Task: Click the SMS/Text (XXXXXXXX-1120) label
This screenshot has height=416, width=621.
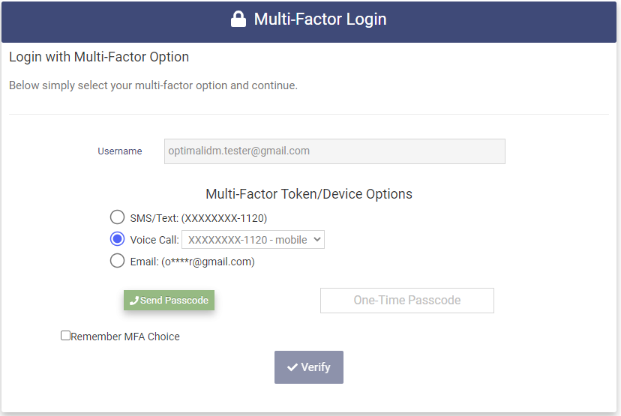Action: pos(199,218)
